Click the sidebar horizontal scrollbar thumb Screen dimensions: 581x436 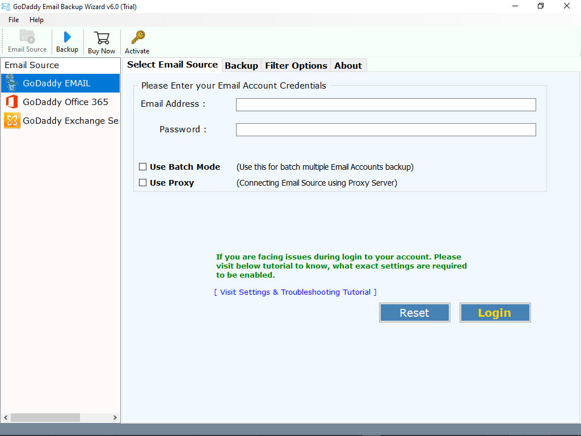pyautogui.click(x=45, y=417)
